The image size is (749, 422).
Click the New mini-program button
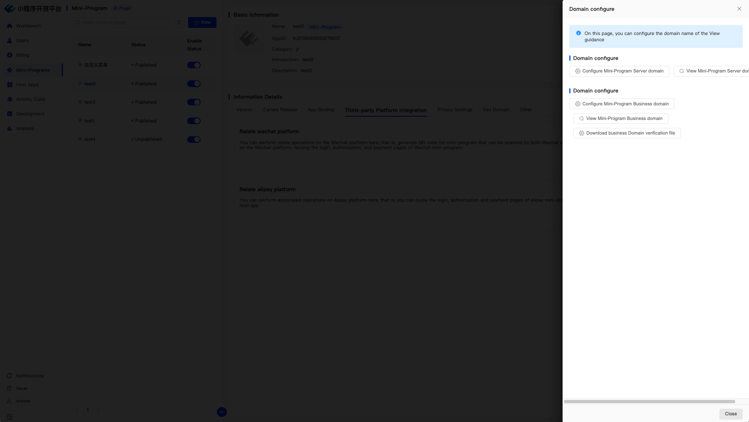pos(202,22)
